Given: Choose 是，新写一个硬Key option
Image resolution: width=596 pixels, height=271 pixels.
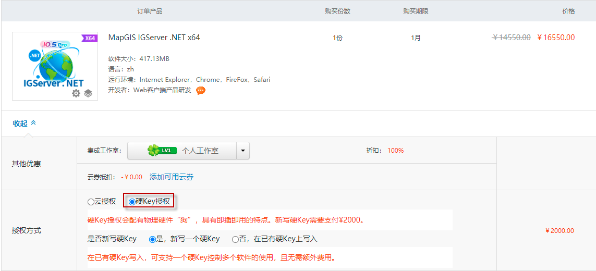Looking at the screenshot, I should 152,239.
